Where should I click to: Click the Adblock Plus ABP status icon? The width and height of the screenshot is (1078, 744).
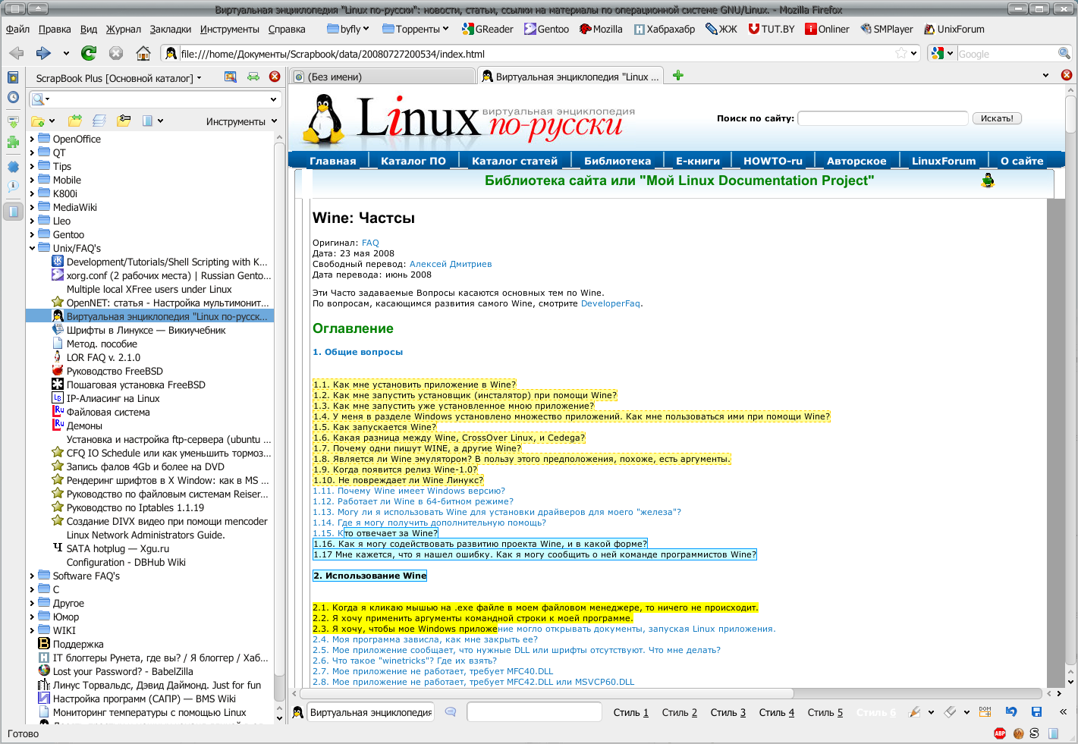(x=1000, y=733)
